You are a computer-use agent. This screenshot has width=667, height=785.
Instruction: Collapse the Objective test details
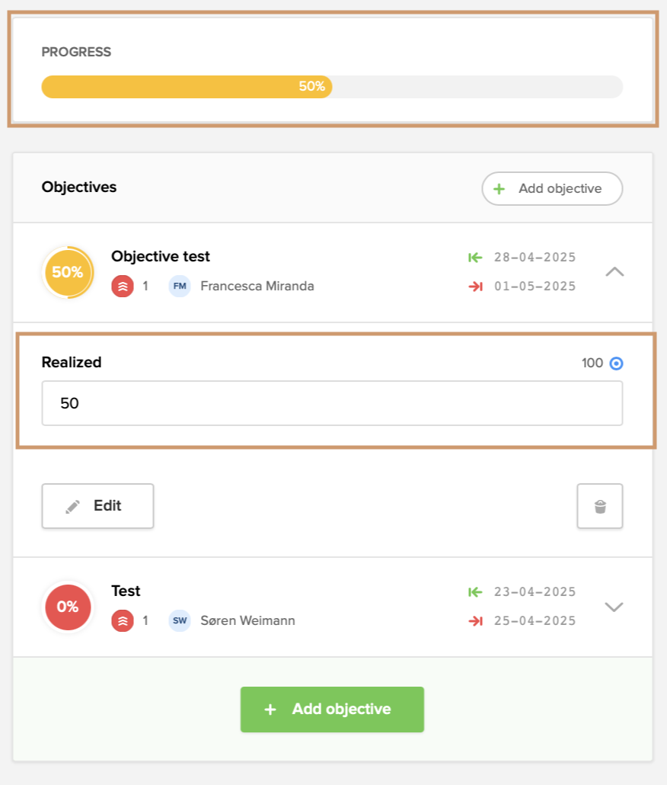[614, 272]
